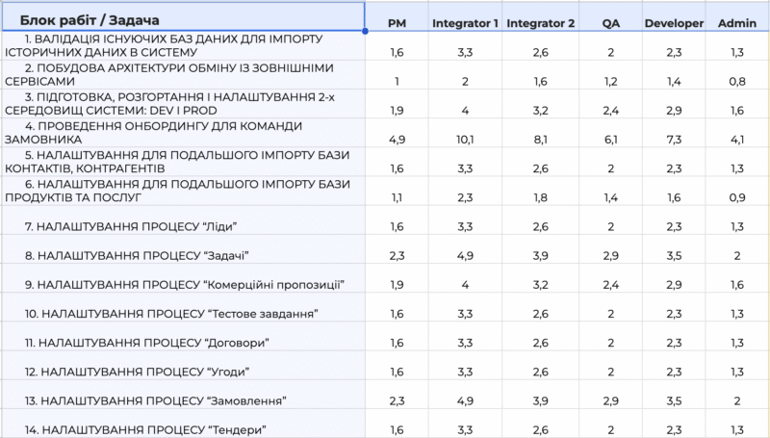Screen dimensions: 770x438
Task: Click Admin value 2 in 'Замовлення' row
Action: [x=737, y=400]
